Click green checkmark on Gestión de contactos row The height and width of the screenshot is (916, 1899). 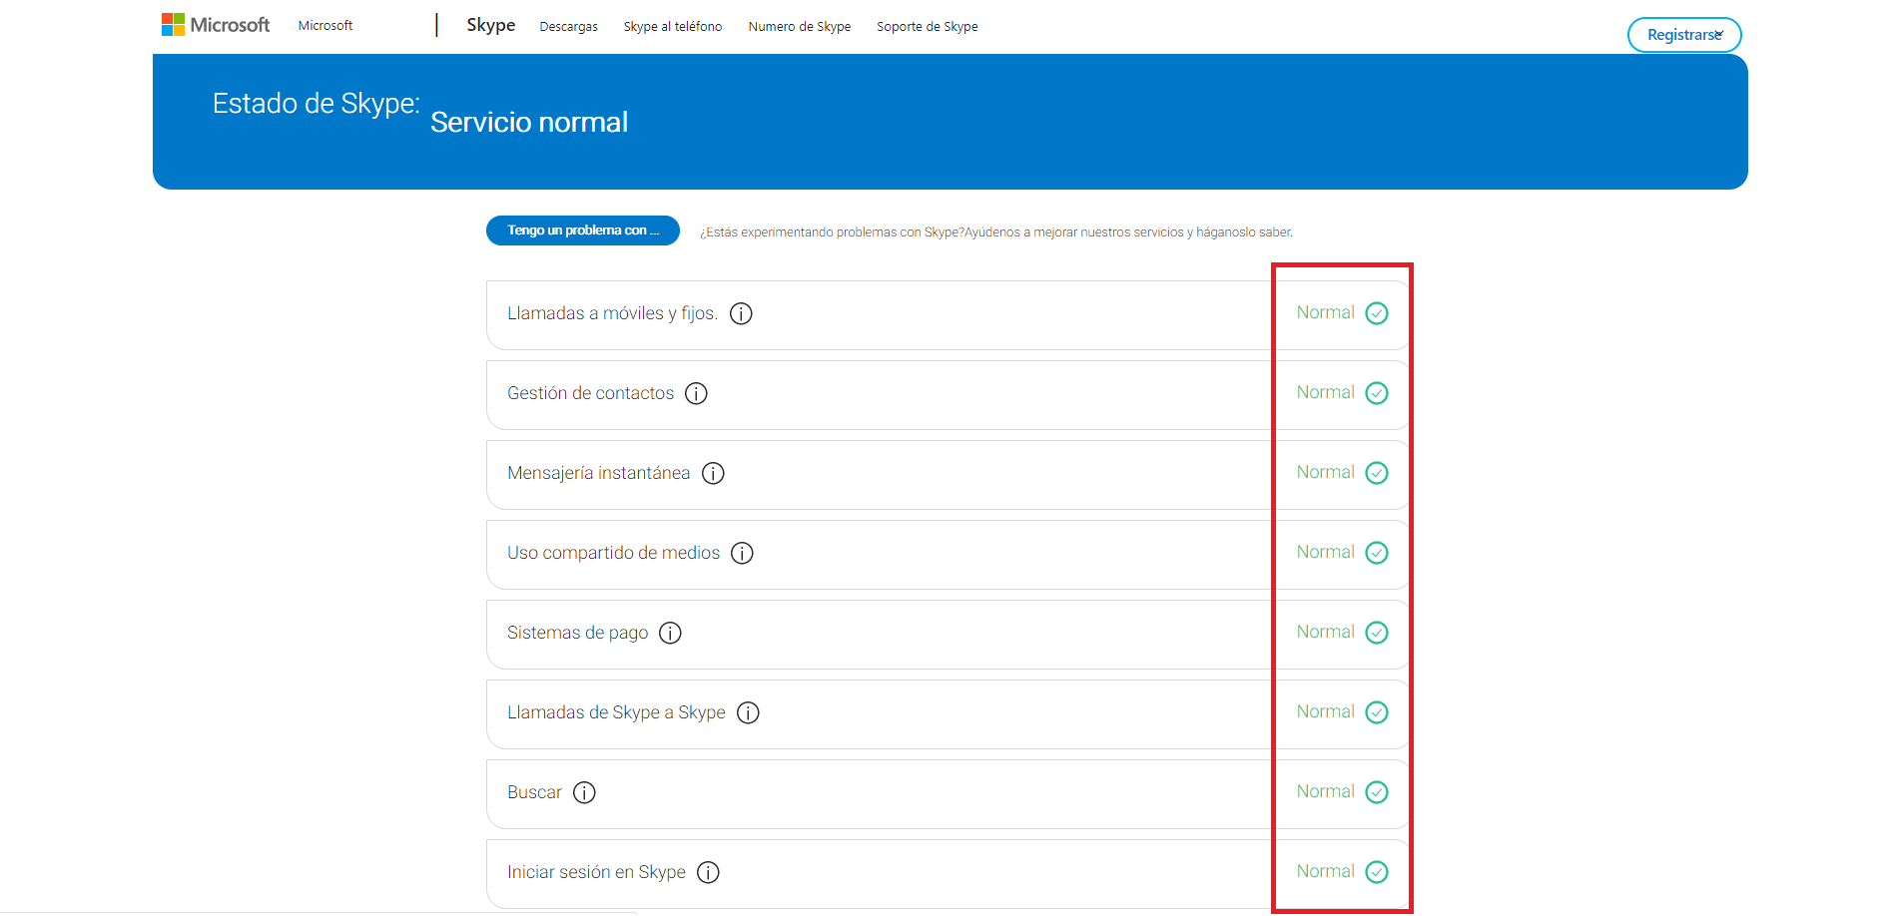coord(1377,393)
